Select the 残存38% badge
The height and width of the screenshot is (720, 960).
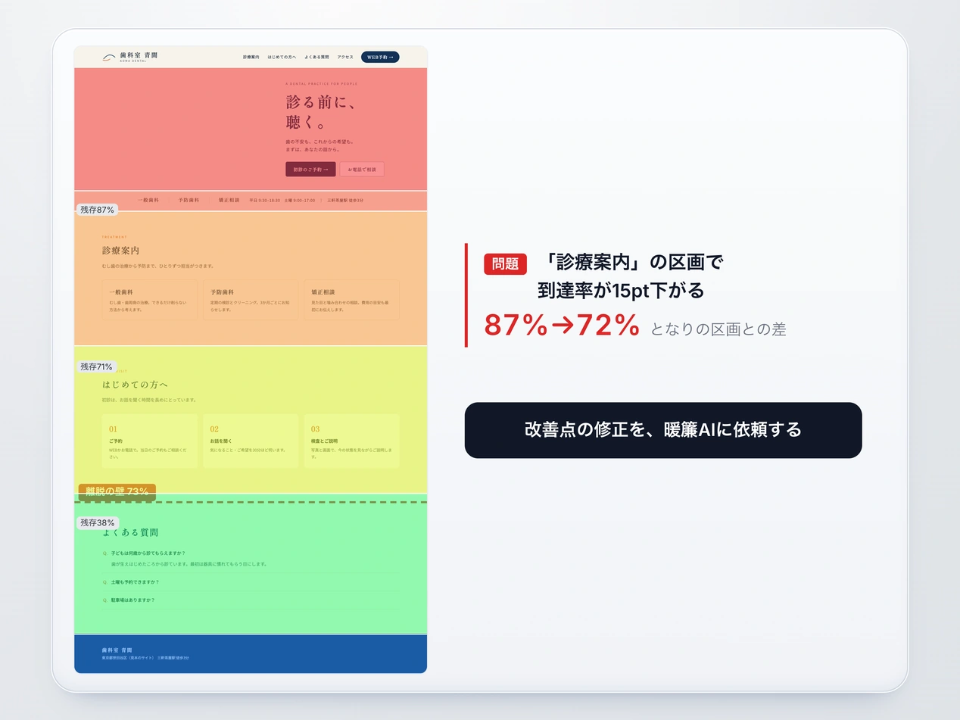tap(98, 522)
